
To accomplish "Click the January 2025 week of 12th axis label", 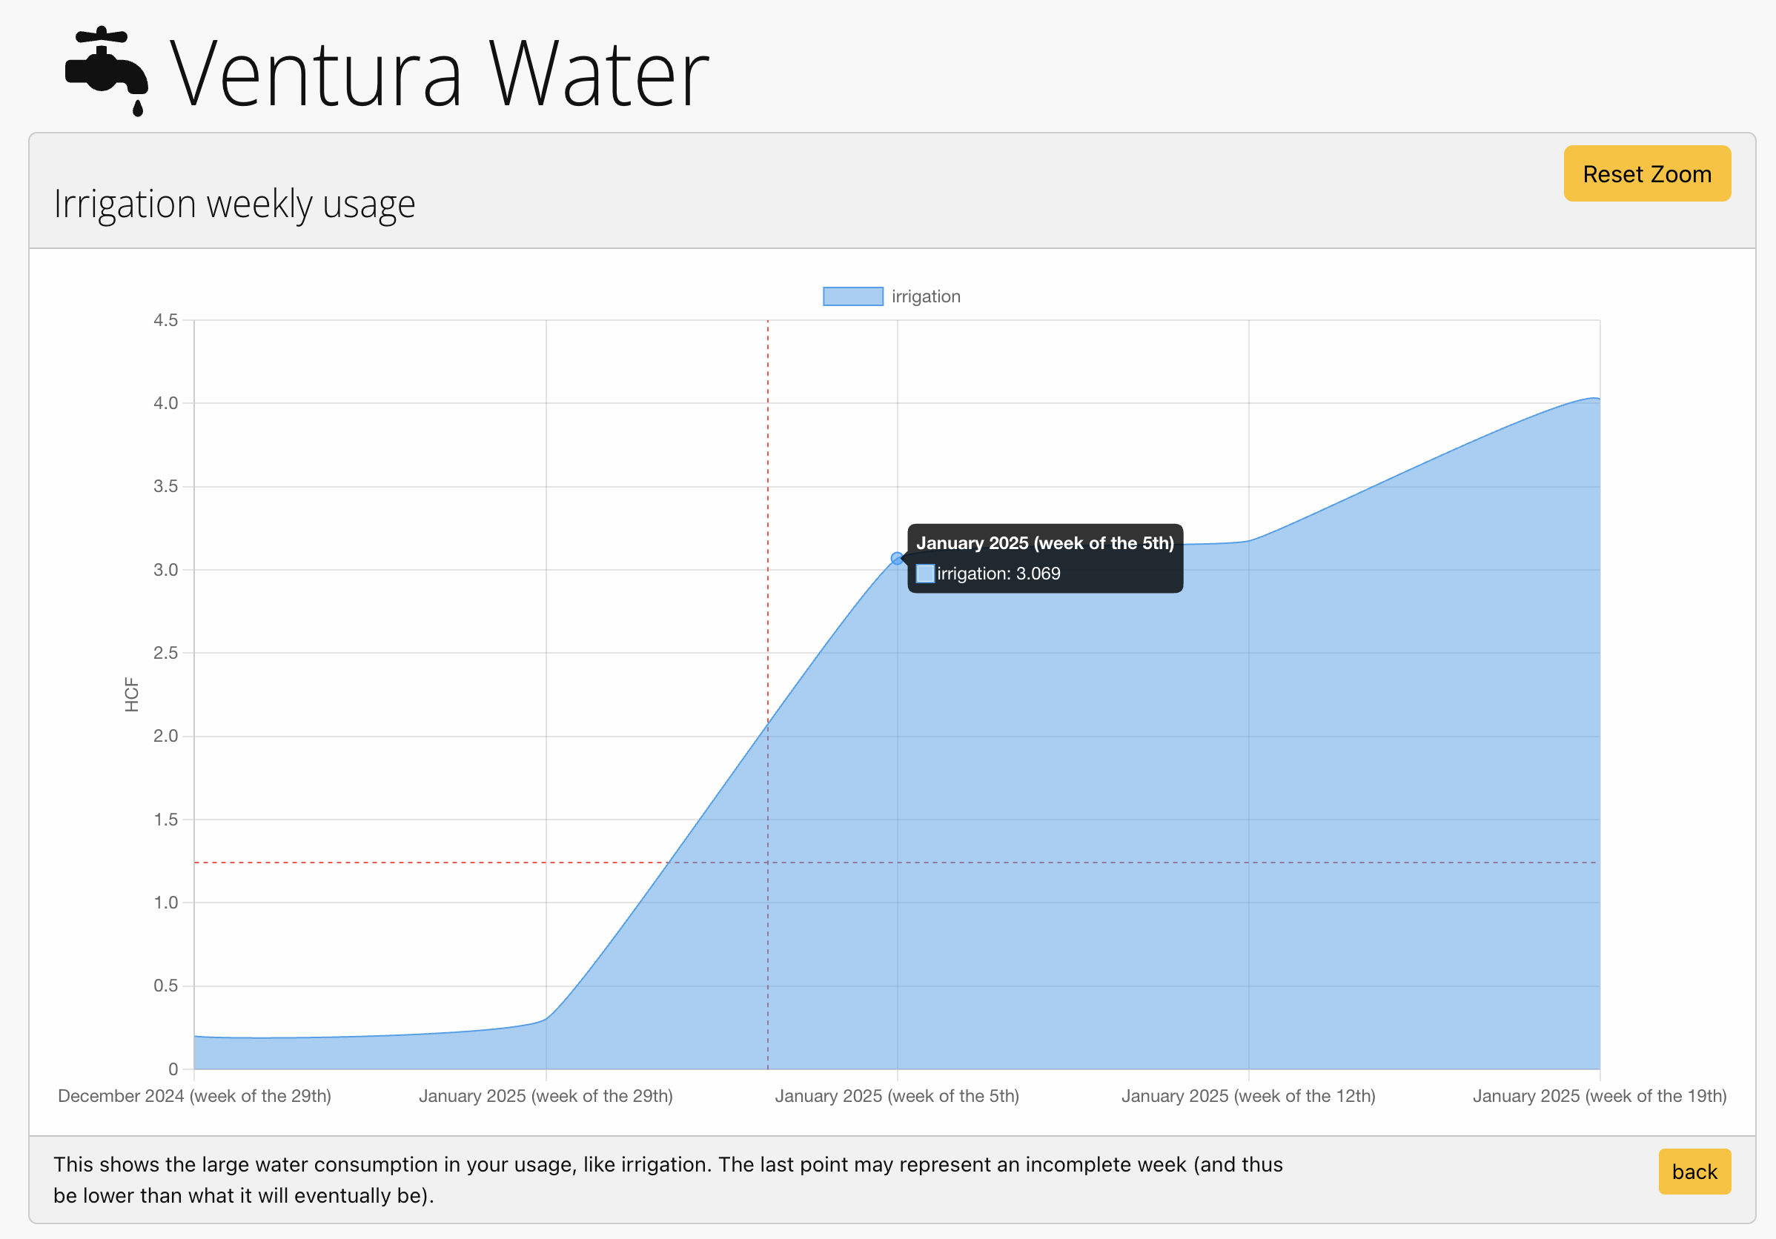I will (x=1247, y=1095).
